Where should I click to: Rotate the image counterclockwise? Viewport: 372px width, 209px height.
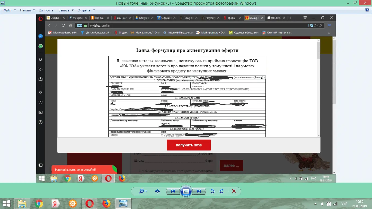212,191
